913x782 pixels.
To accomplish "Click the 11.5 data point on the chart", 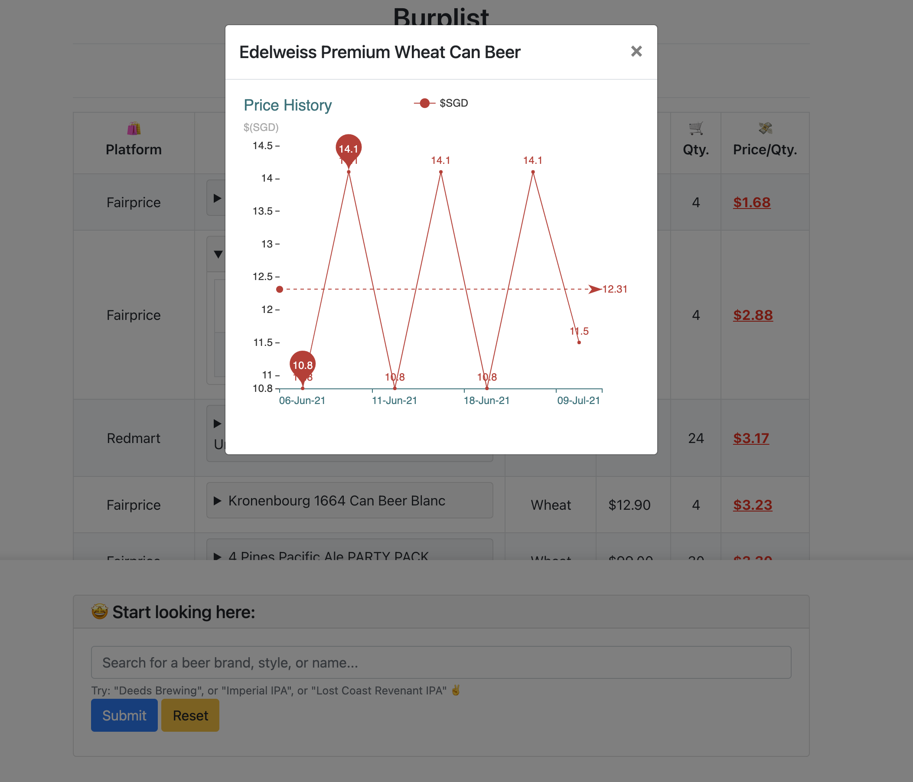I will [x=579, y=342].
